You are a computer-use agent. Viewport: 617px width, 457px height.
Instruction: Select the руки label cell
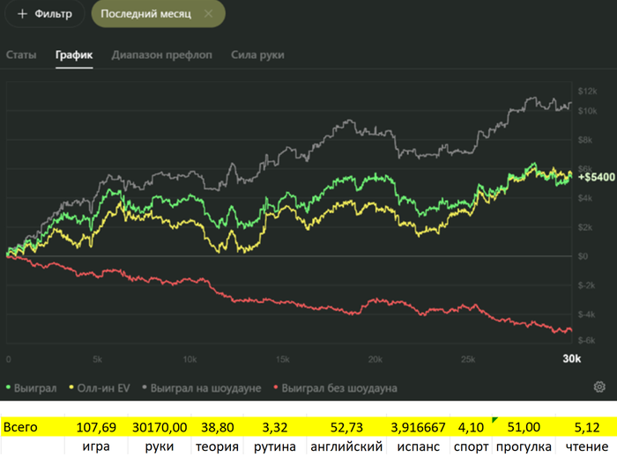click(160, 446)
